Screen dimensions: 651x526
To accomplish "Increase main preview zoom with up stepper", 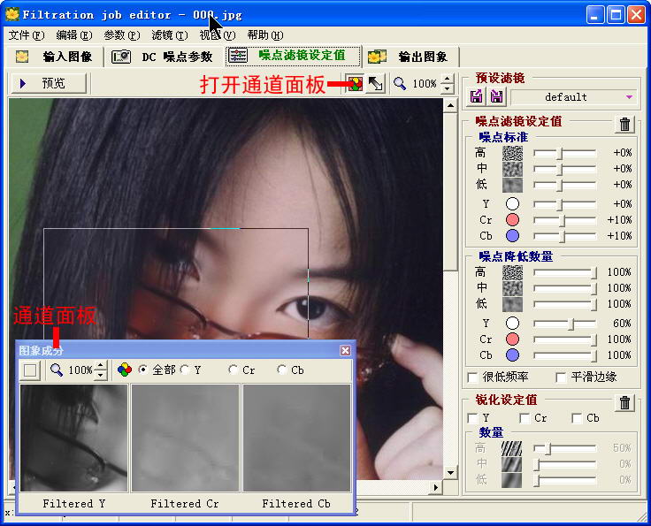I will [x=448, y=80].
